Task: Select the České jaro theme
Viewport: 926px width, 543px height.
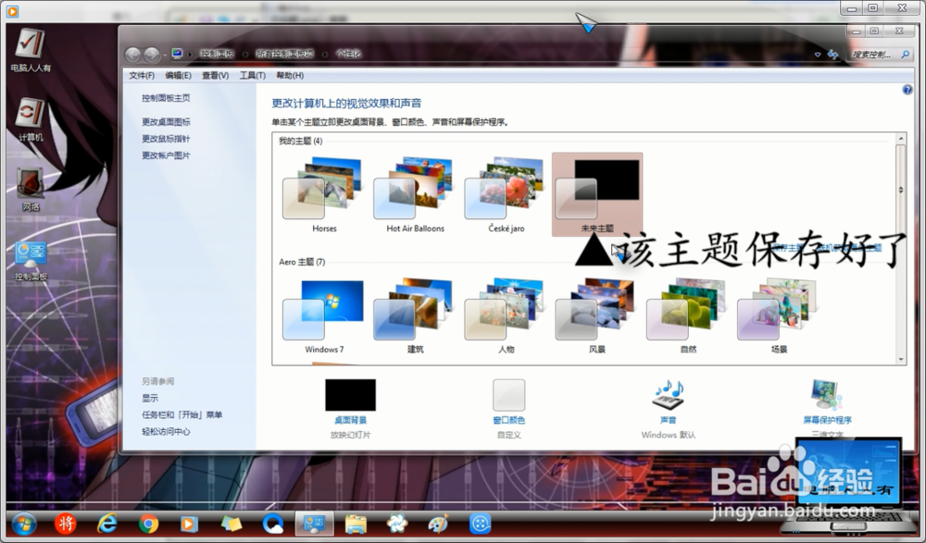Action: 507,195
